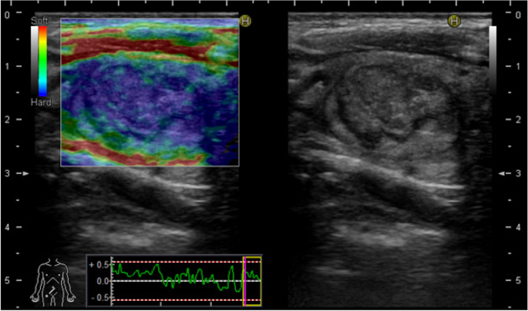Click depth marker 0 on the left scale

7,15
